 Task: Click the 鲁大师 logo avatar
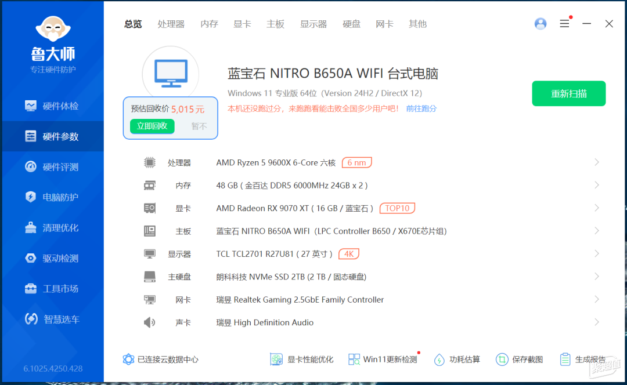pos(53,28)
